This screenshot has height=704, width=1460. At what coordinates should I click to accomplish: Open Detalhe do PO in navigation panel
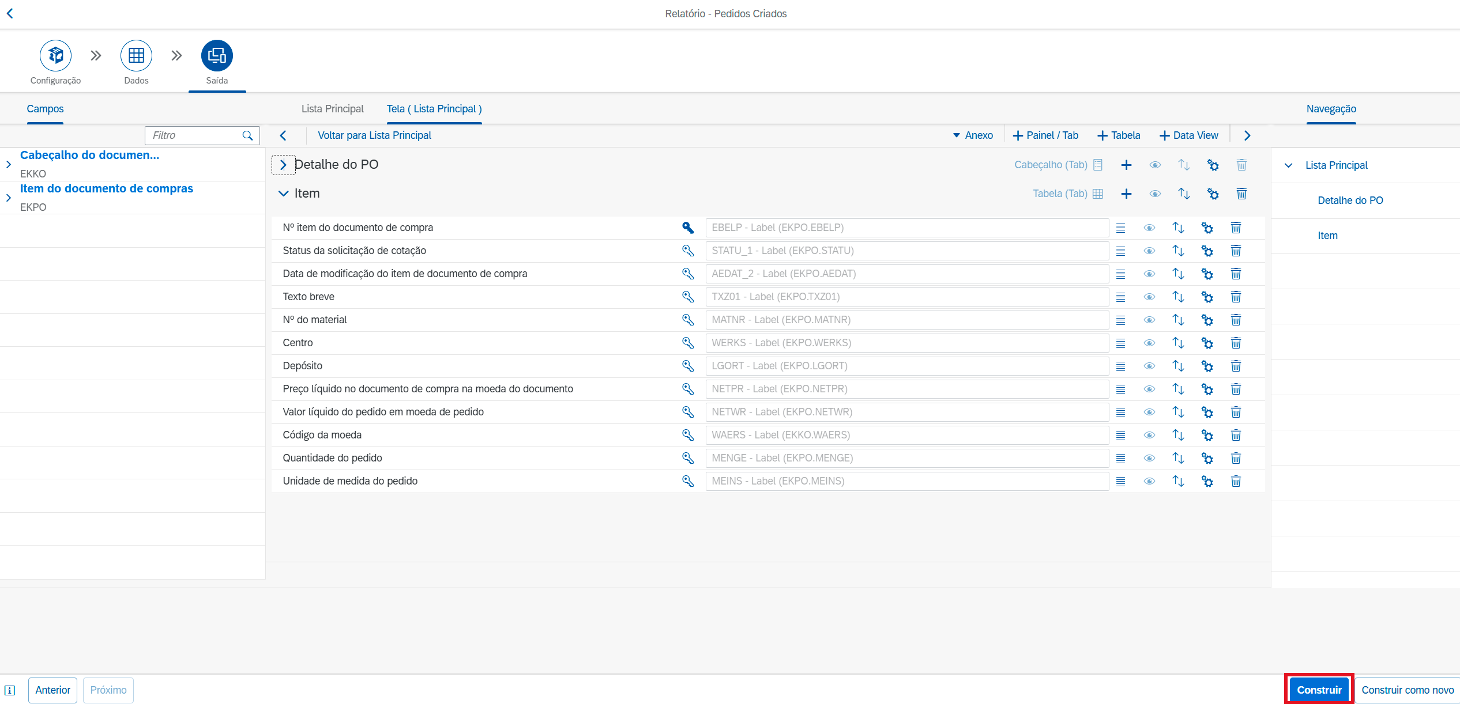(x=1350, y=200)
